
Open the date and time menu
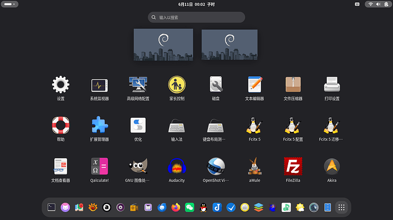coord(197,4)
